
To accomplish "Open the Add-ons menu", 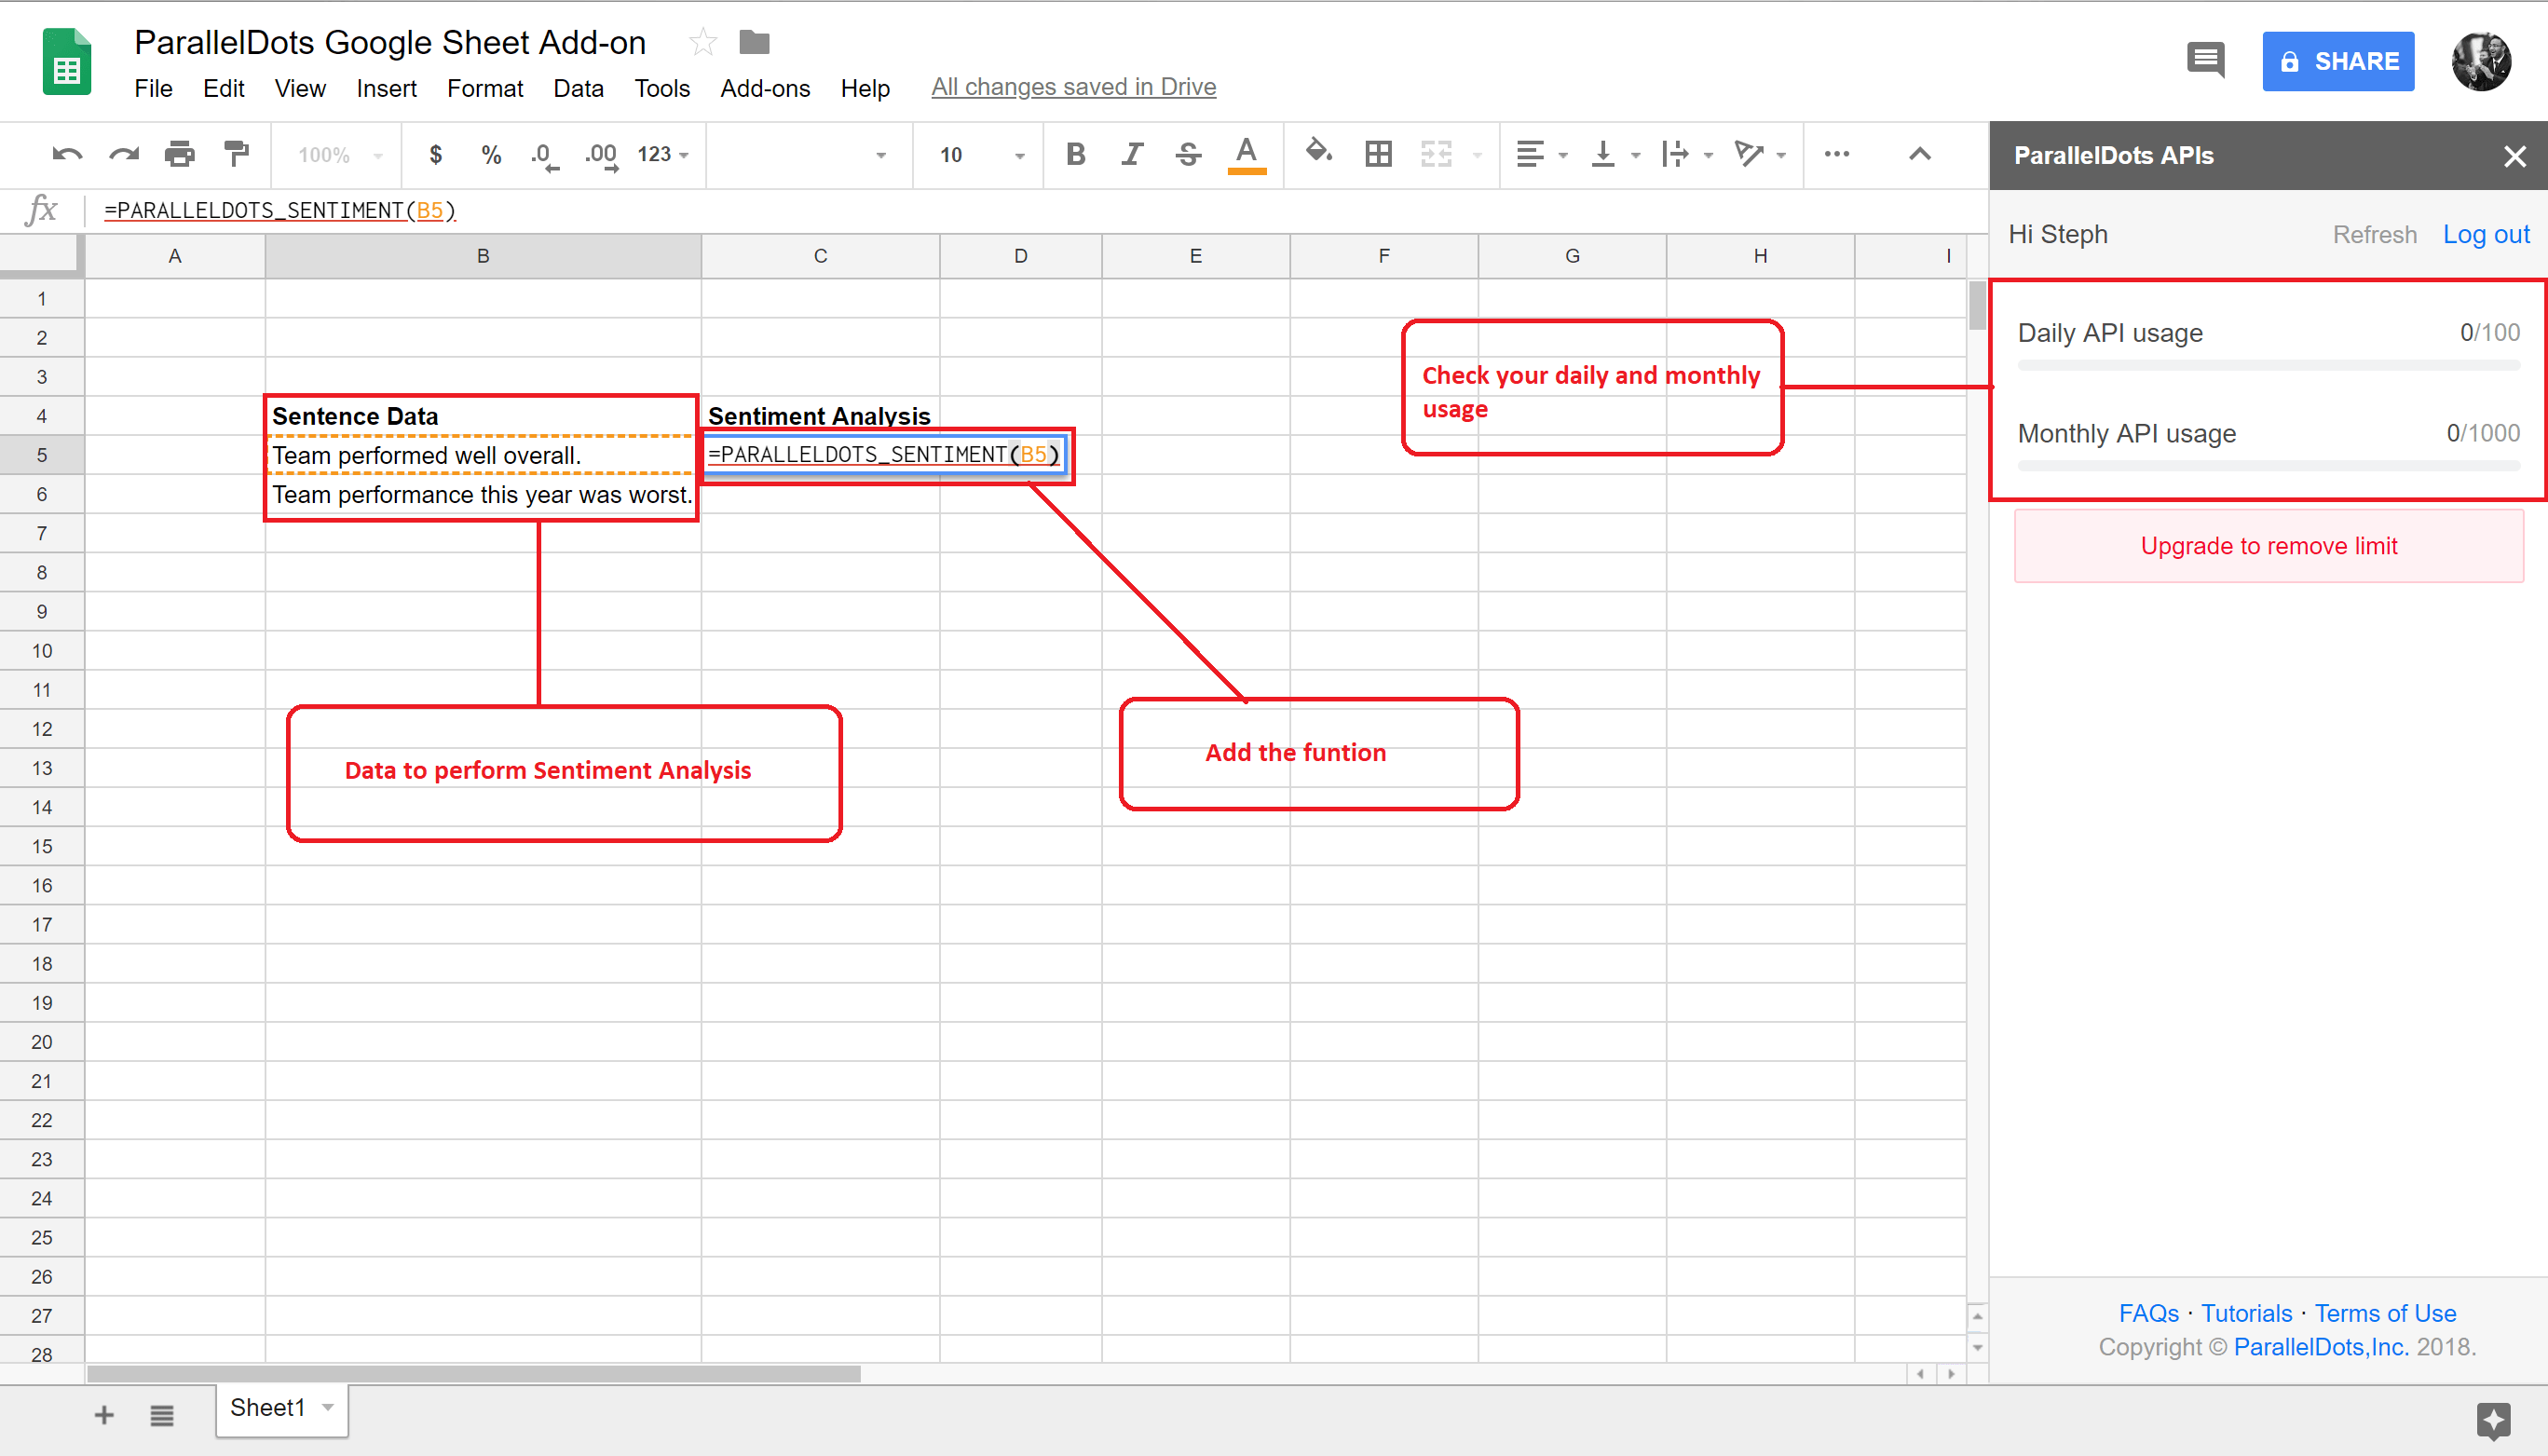I will tap(765, 88).
